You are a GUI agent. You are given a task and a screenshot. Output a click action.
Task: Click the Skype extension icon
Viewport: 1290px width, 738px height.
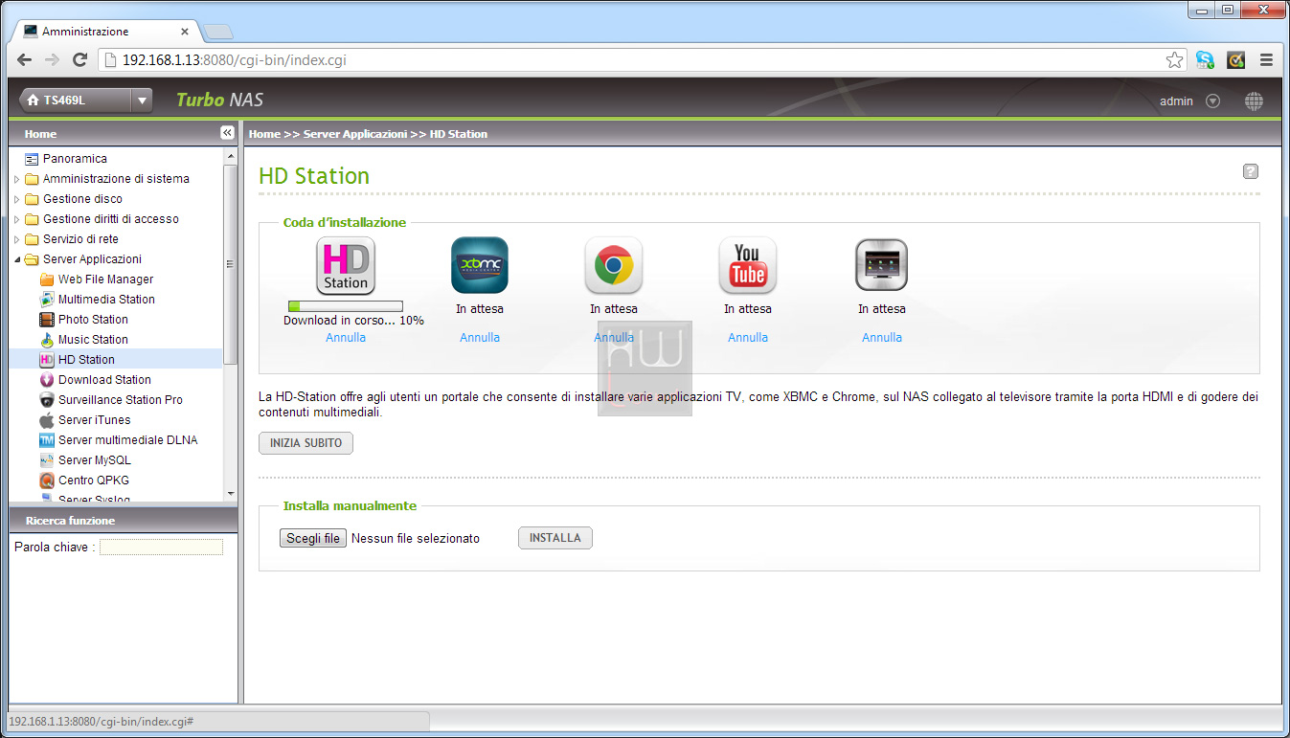1205,59
